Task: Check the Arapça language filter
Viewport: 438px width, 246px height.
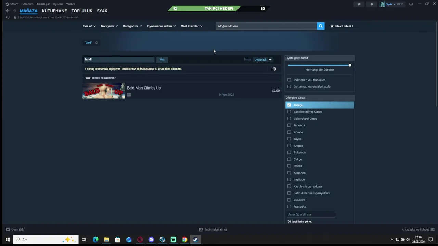Action: click(289, 146)
